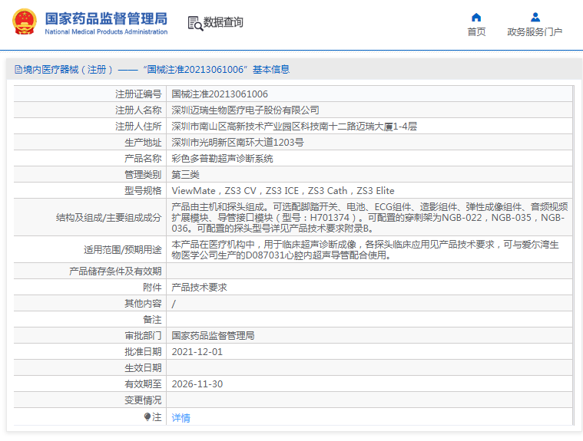Screen dimensions: 583x441
Task: Click the 注册证编号 row label
Action: 138,94
